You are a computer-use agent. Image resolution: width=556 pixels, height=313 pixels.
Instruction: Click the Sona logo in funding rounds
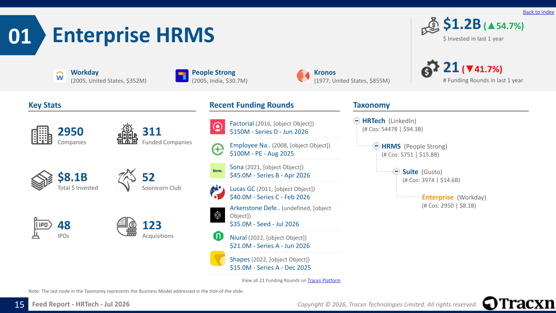(x=218, y=171)
